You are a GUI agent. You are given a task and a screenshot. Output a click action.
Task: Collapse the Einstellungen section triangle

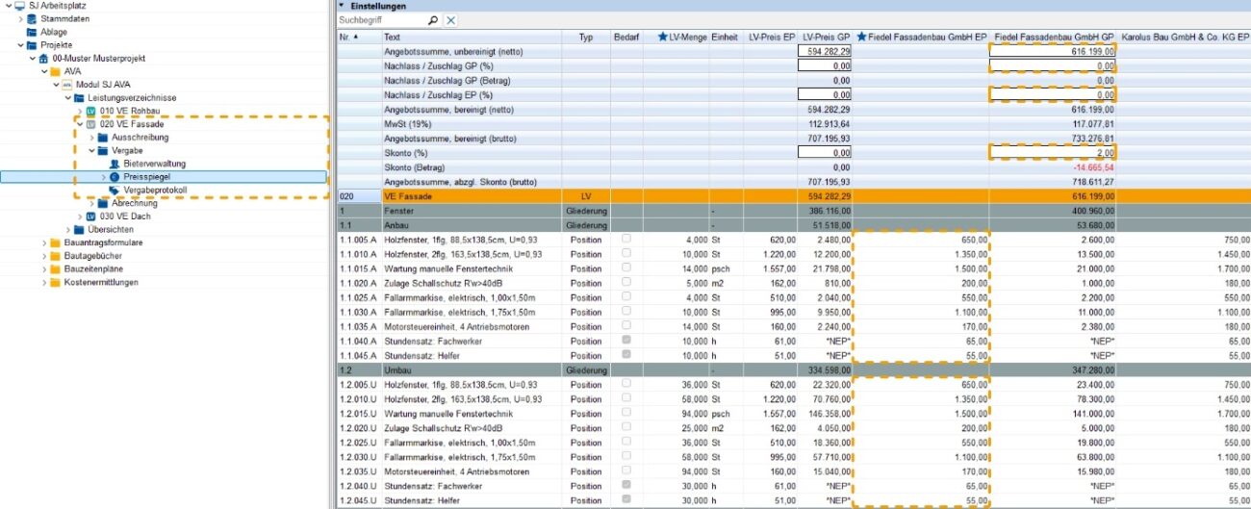[x=342, y=6]
